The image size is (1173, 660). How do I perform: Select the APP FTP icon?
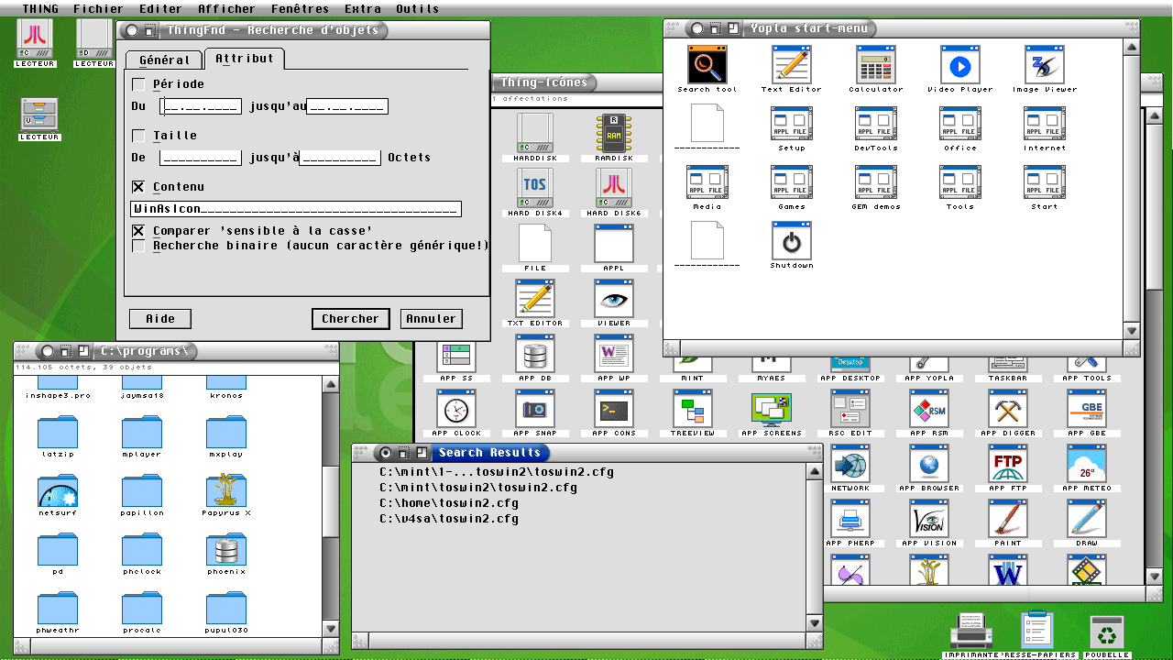pyautogui.click(x=1008, y=464)
